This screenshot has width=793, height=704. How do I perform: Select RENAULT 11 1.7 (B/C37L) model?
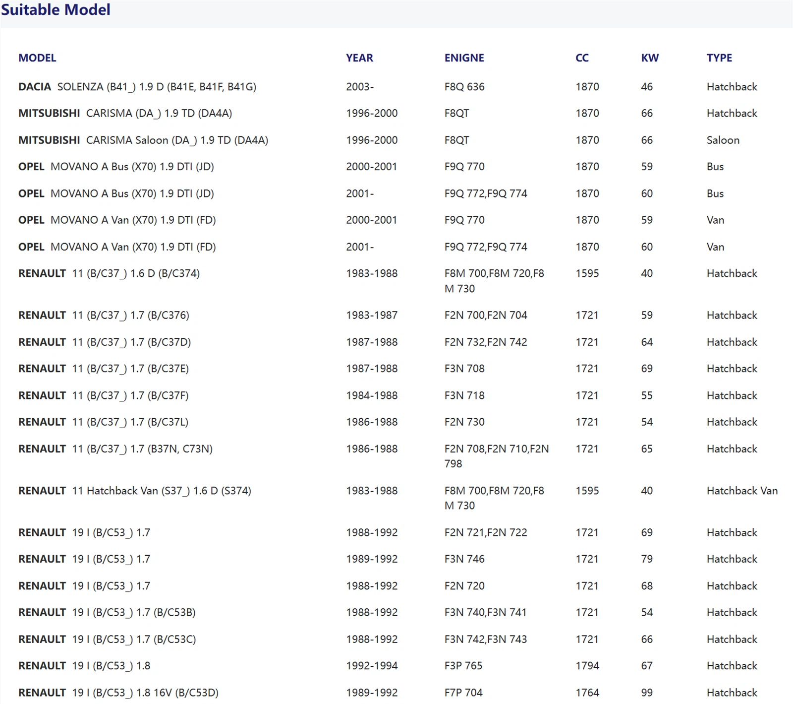(104, 422)
